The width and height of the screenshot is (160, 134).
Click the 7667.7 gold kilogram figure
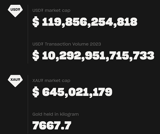click(x=52, y=125)
